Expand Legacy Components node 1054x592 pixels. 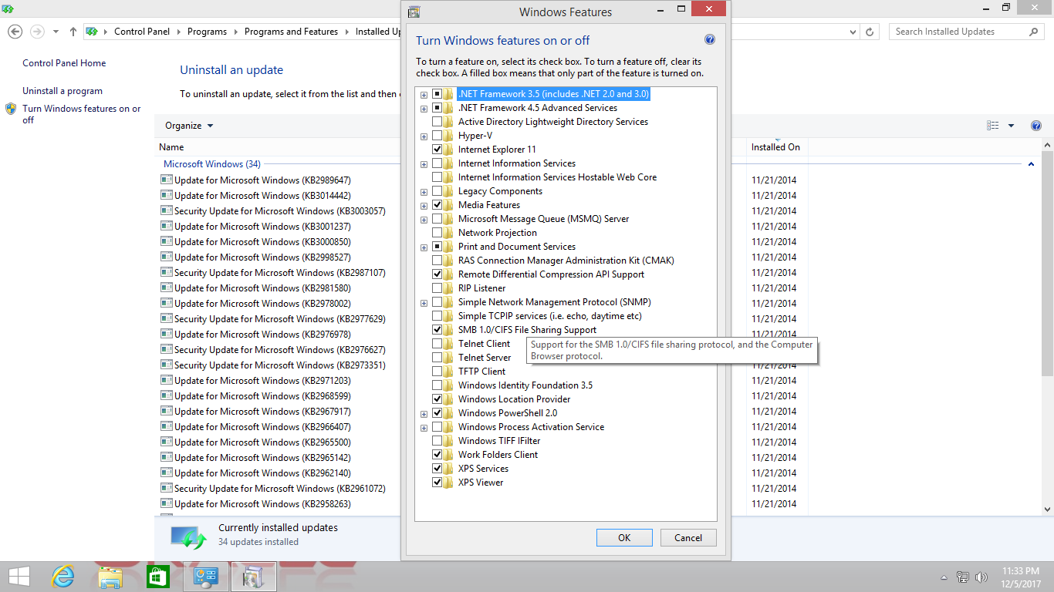[424, 192]
